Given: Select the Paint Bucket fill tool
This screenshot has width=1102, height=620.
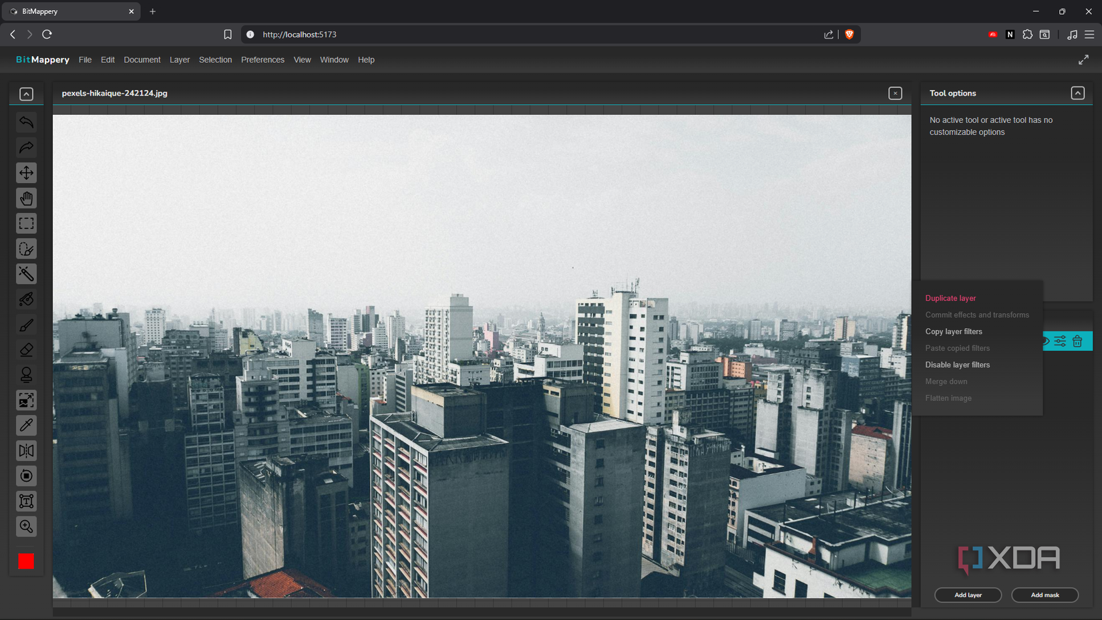Looking at the screenshot, I should (26, 299).
